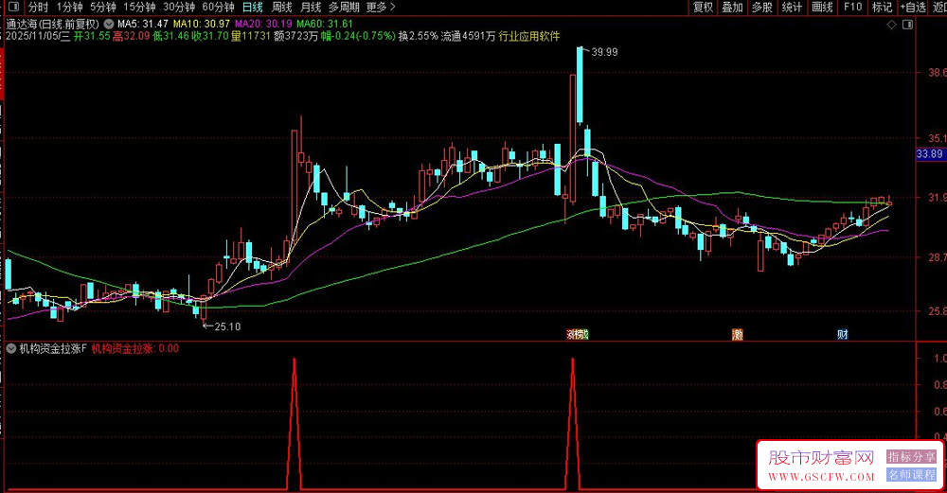Screen dimensions: 947x493
Task: Click the MA60: 31.61 label
Action: (325, 25)
